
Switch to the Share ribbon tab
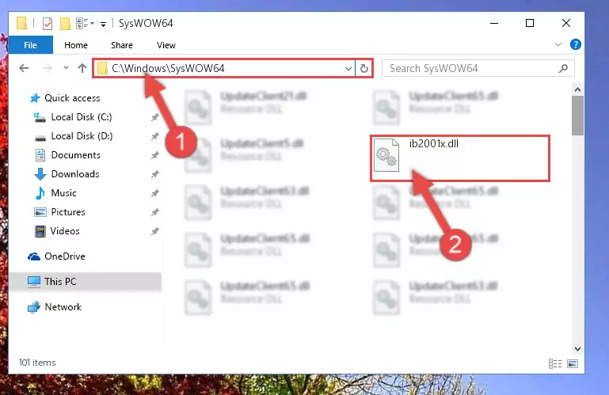click(x=122, y=45)
